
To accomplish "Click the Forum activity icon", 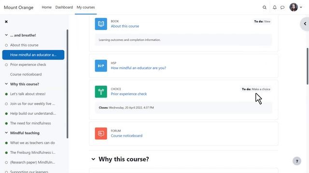I will tap(101, 134).
